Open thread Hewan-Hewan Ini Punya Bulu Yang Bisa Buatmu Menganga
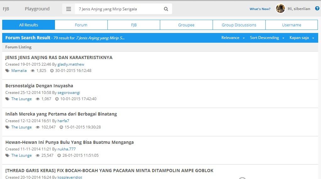 (69, 142)
